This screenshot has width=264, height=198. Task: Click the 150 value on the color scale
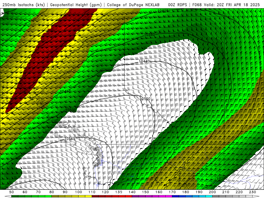click(x=146, y=192)
